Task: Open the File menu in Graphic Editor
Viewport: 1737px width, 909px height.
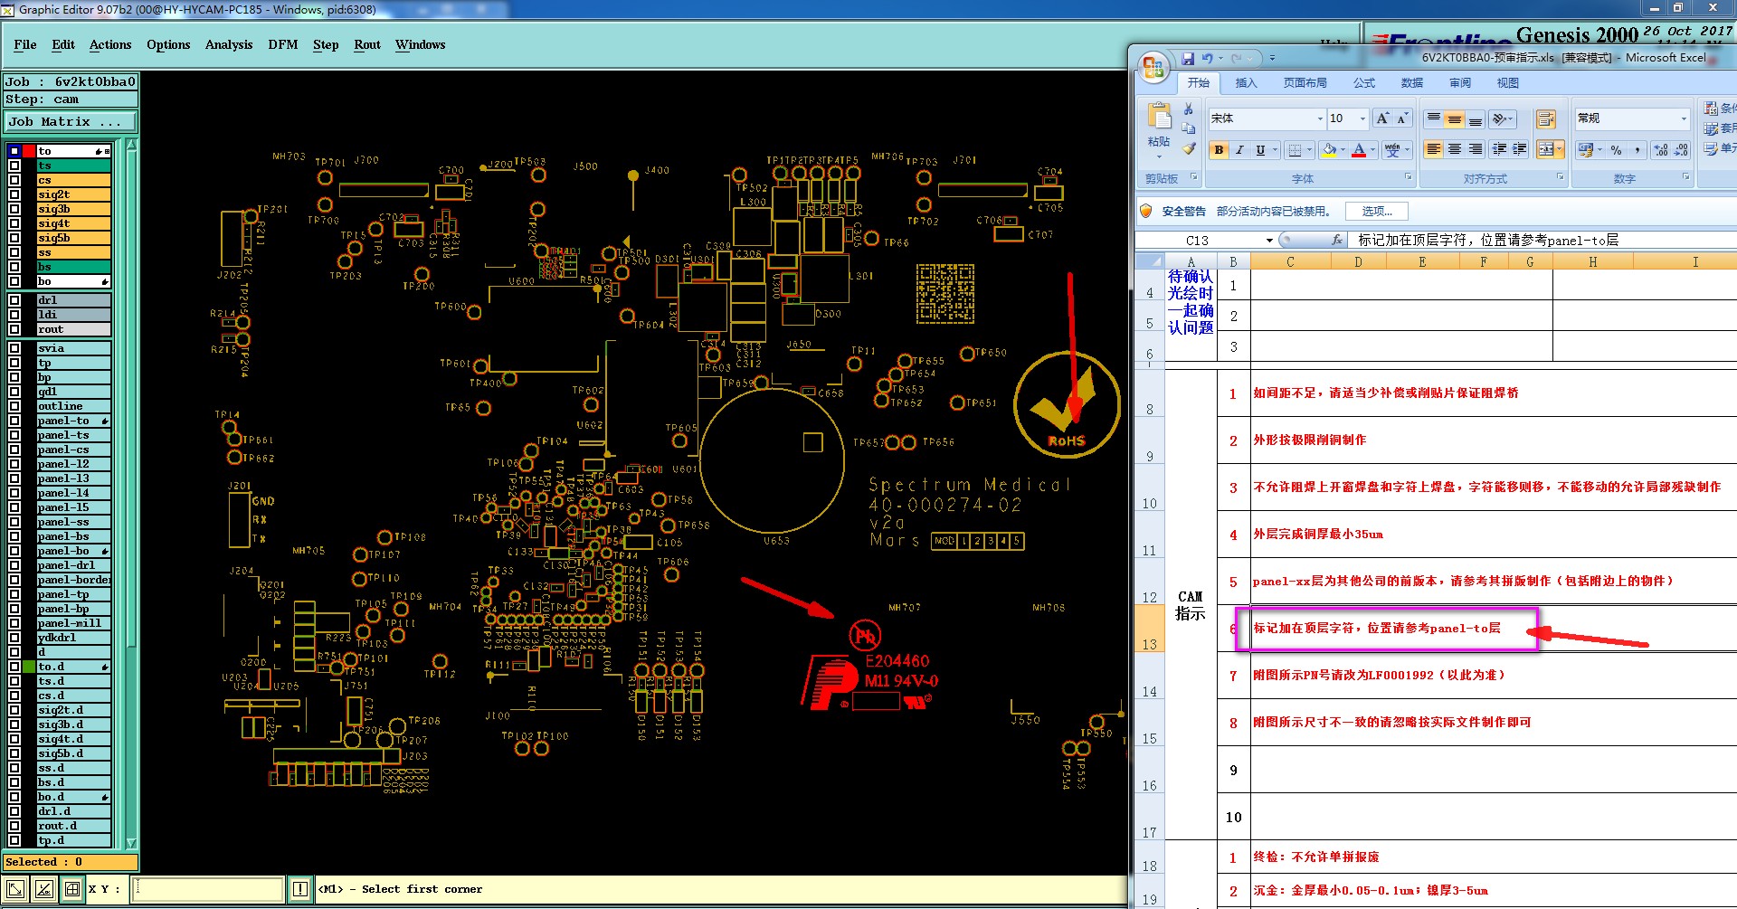Action: pos(25,44)
